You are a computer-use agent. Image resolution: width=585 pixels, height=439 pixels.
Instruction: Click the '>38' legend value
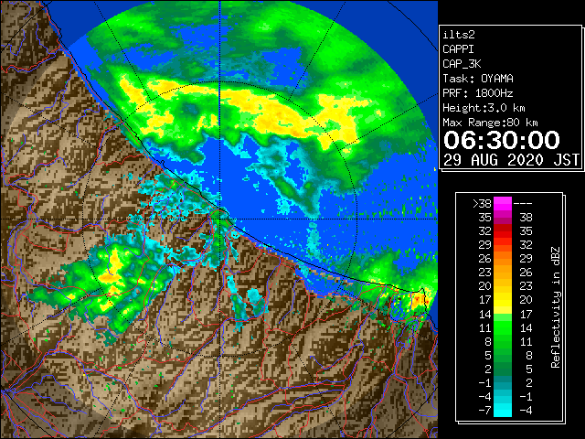pos(482,204)
